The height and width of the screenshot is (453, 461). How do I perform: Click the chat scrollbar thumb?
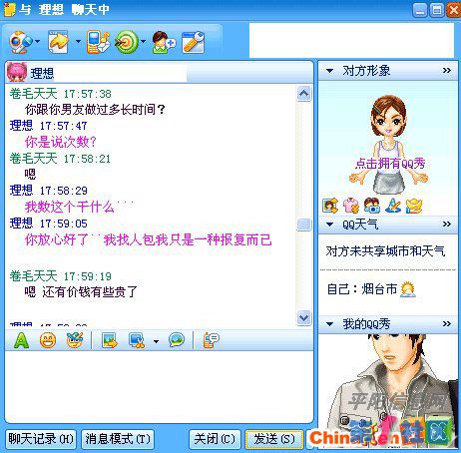tap(304, 225)
